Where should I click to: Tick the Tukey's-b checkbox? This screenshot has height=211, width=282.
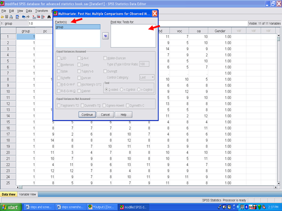(79, 71)
